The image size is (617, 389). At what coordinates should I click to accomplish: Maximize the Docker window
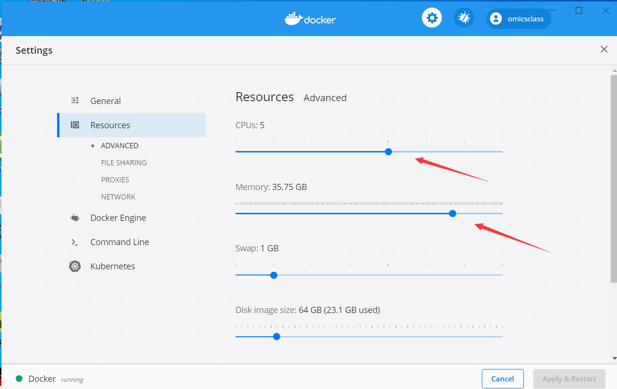[579, 10]
